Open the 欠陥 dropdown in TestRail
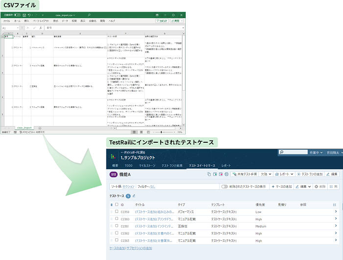Viewport: 343px width, 260px height. tap(266, 174)
